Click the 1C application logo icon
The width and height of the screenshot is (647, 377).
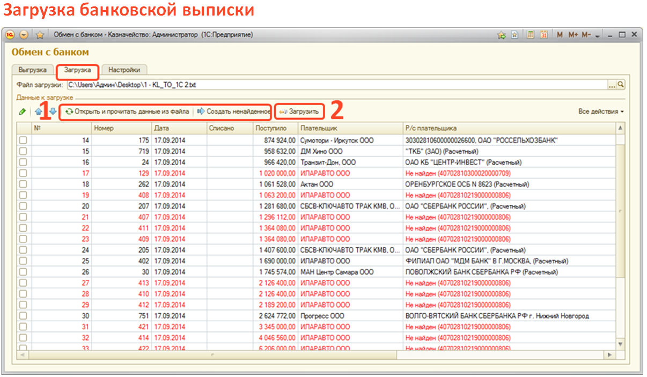(x=10, y=35)
